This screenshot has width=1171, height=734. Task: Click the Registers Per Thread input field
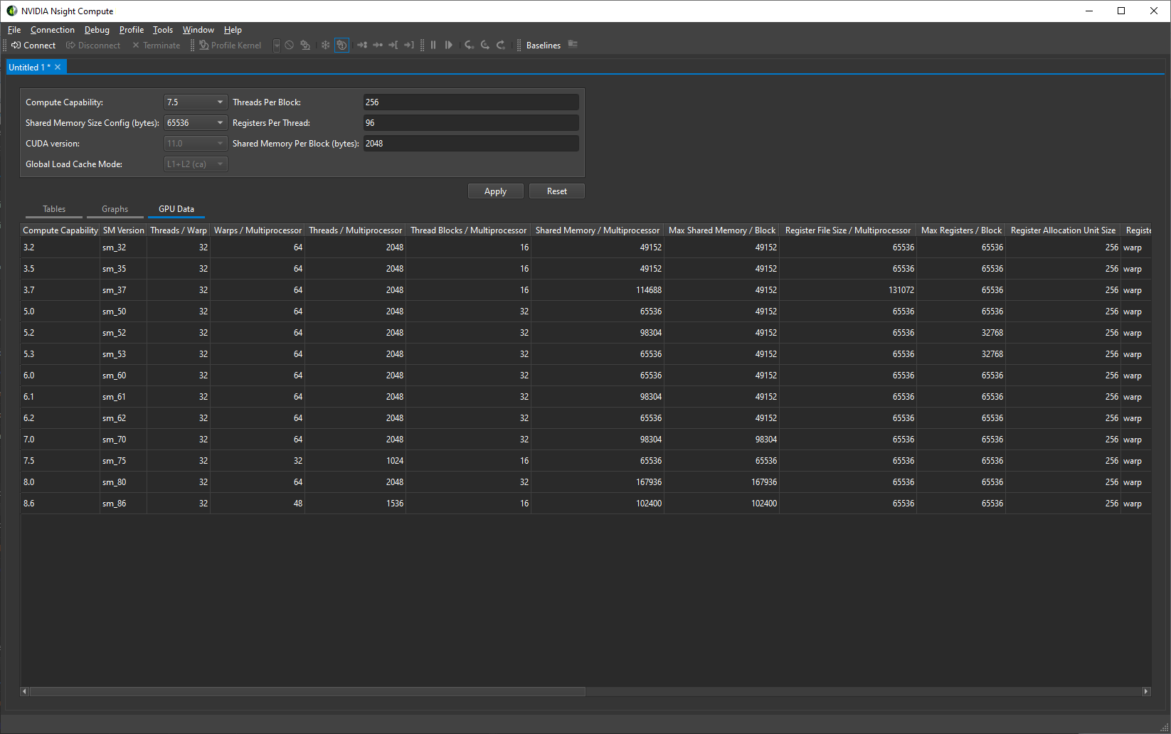click(471, 123)
